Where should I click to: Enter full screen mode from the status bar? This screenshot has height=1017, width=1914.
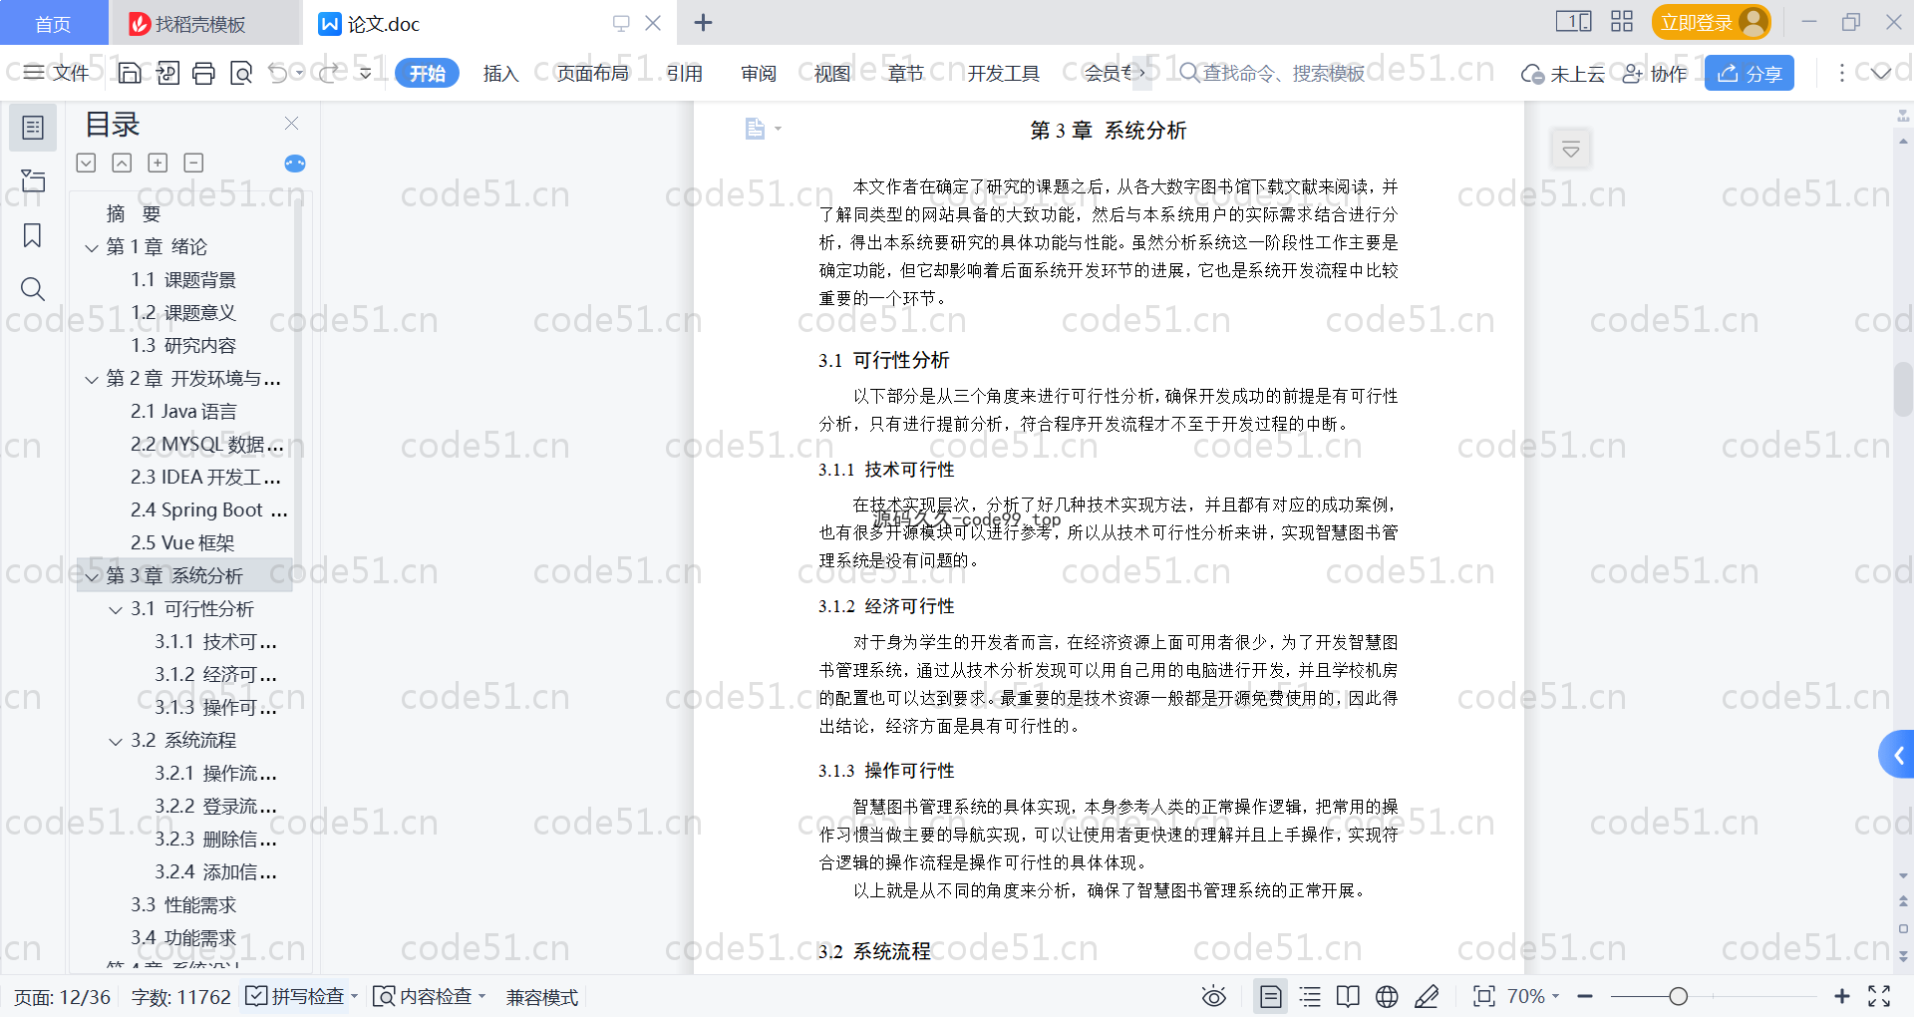tap(1879, 996)
